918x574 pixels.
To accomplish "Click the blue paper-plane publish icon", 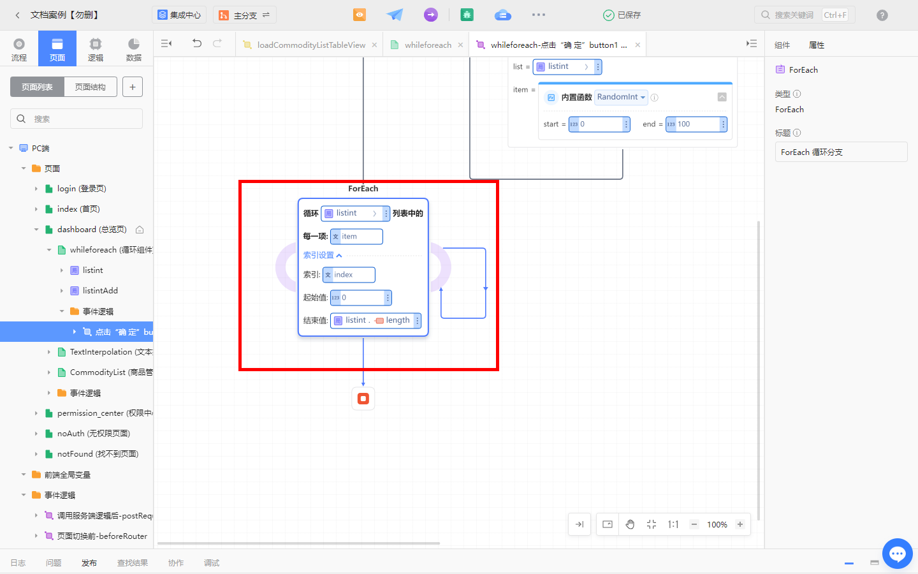I will coord(395,15).
